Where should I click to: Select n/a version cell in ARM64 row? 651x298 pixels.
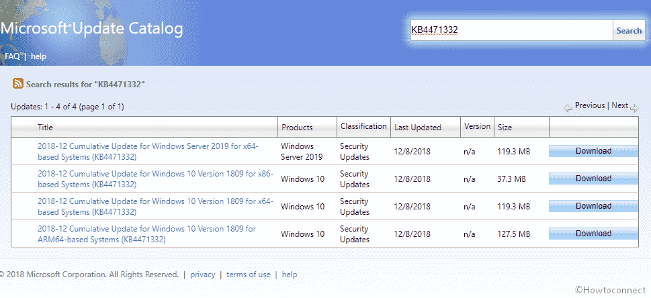click(469, 234)
